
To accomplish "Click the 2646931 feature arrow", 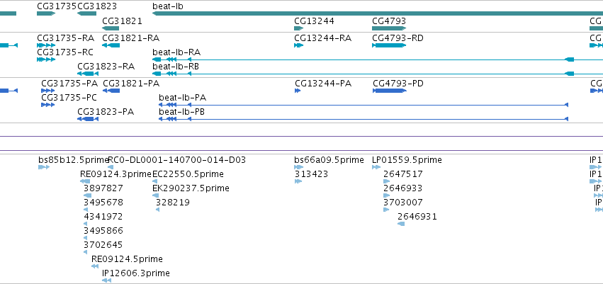I will click(x=401, y=224).
